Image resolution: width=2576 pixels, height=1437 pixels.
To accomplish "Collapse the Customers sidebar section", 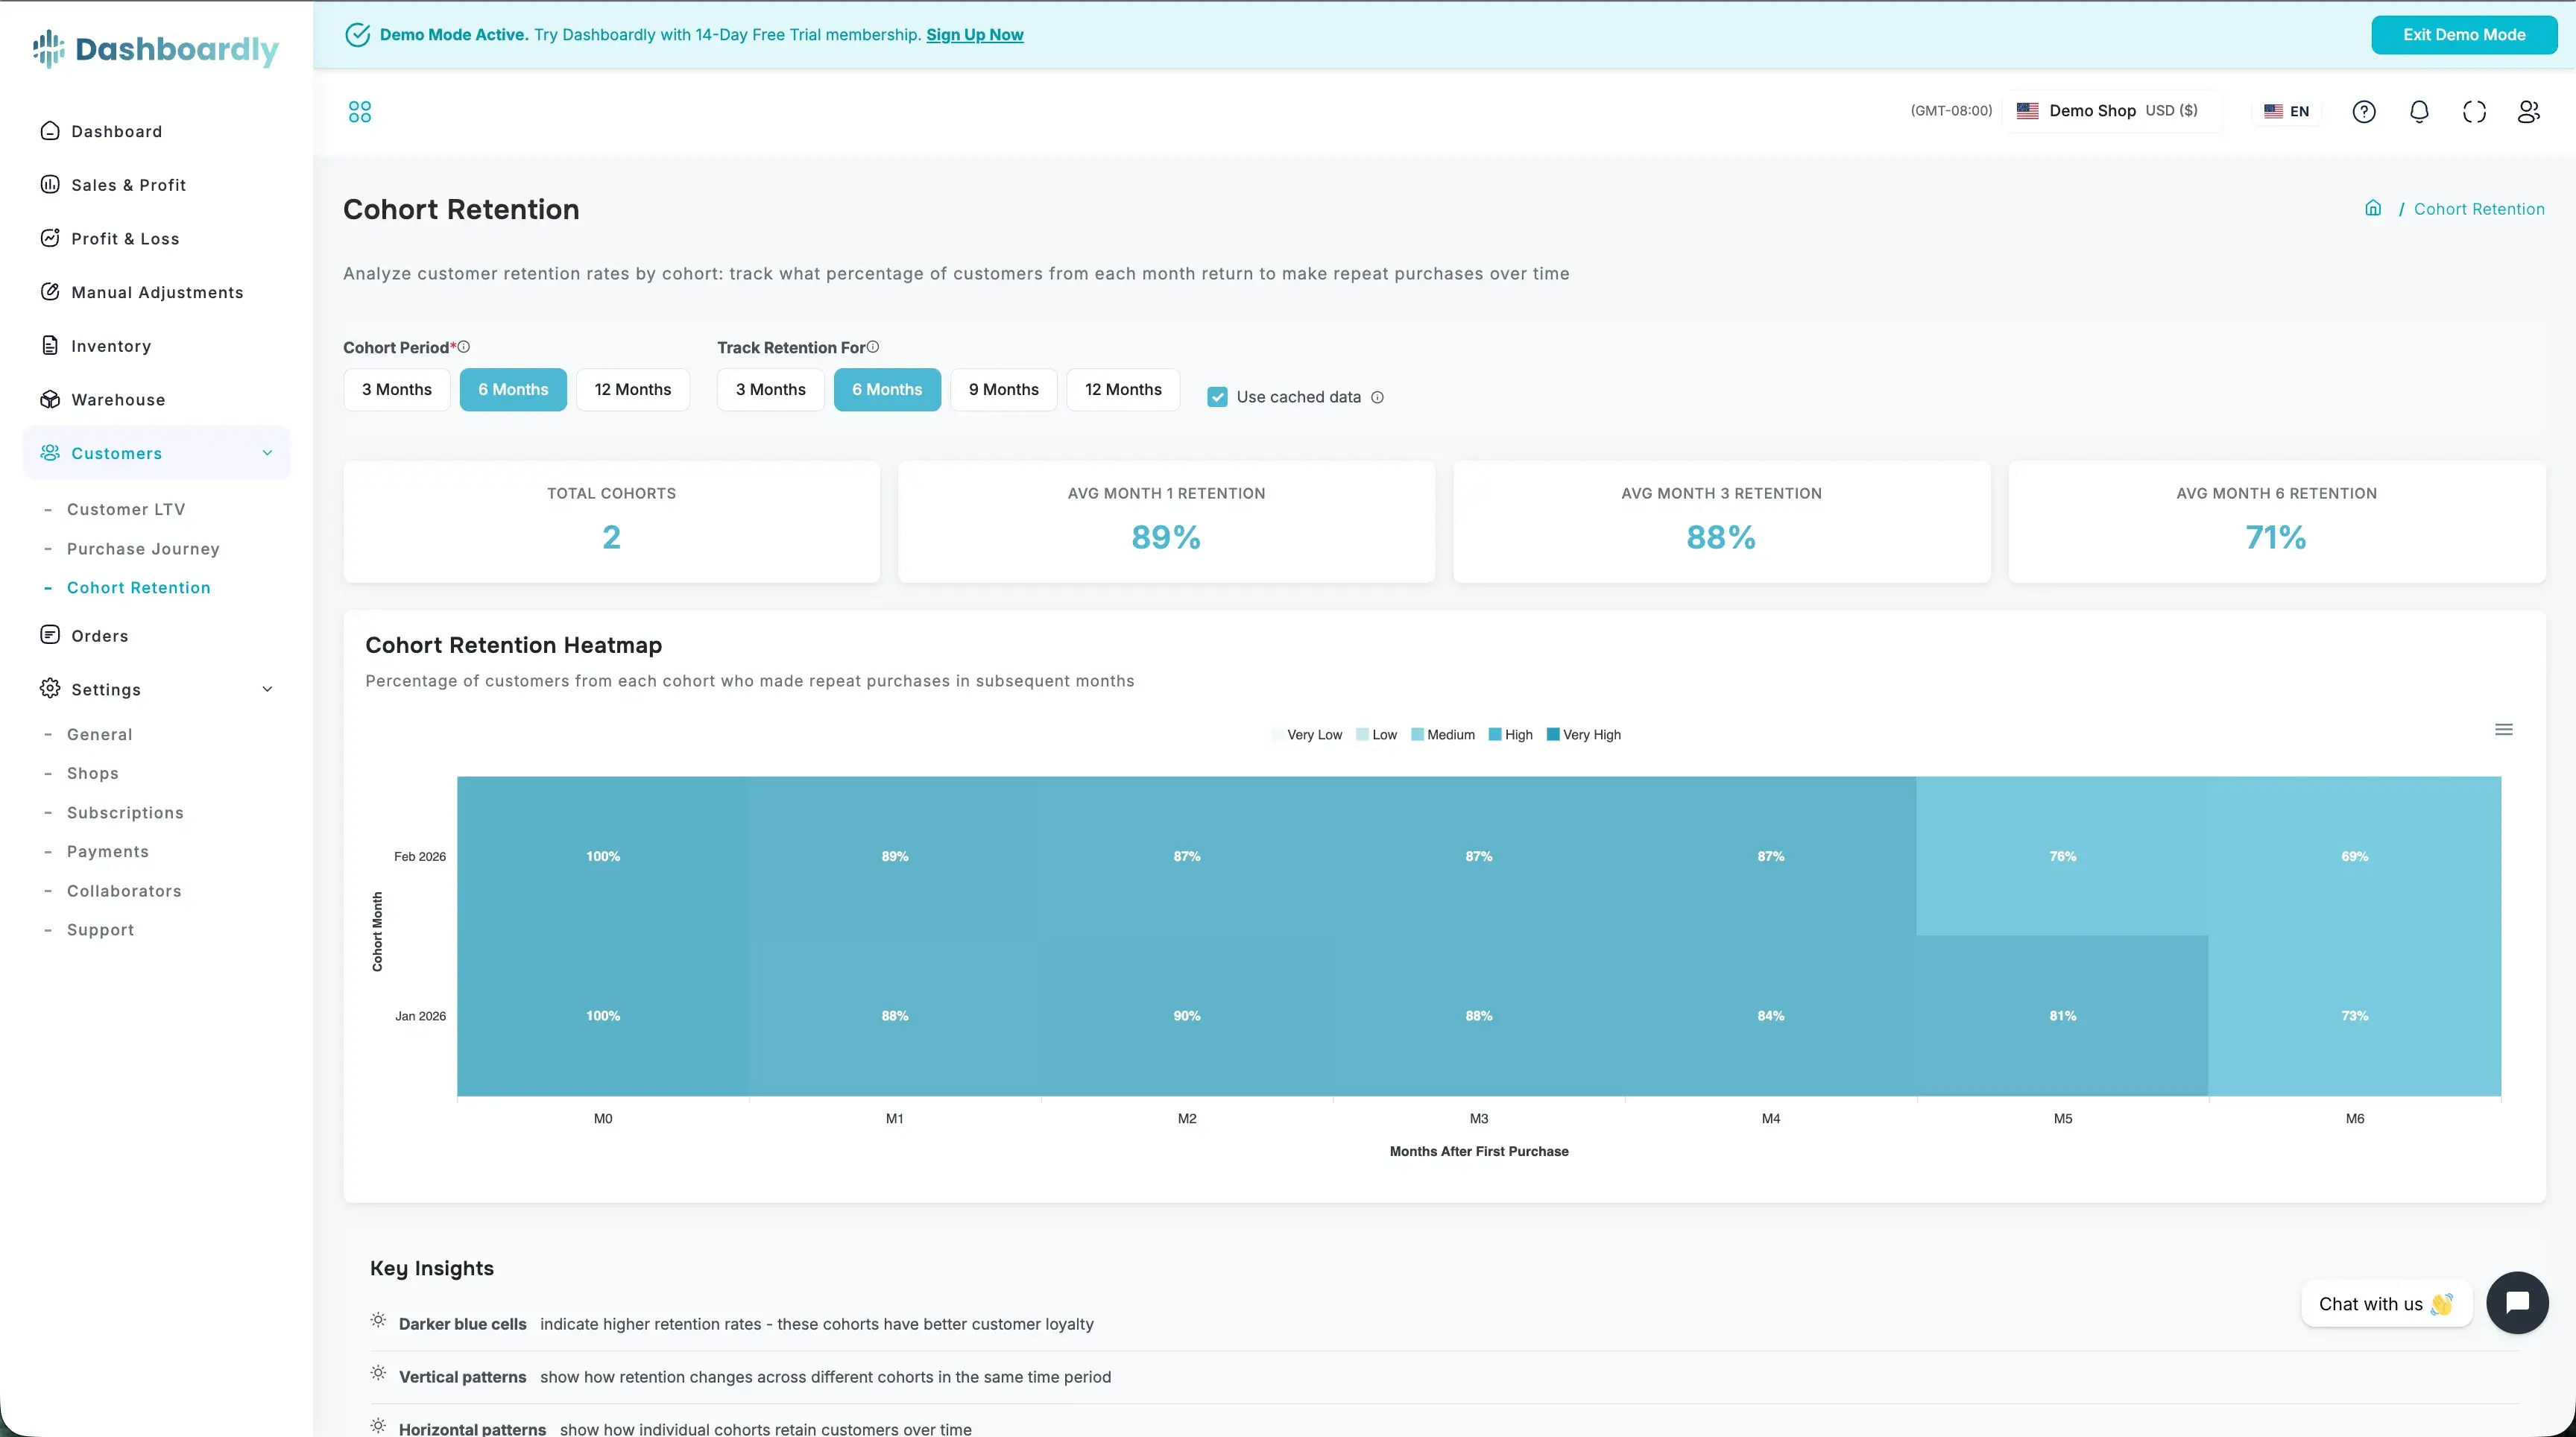I will pos(267,453).
